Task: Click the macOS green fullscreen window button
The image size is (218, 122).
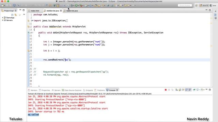Action: tap(8, 1)
